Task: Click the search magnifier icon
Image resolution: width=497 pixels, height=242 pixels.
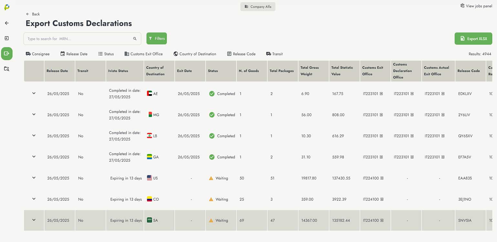Action: click(135, 39)
